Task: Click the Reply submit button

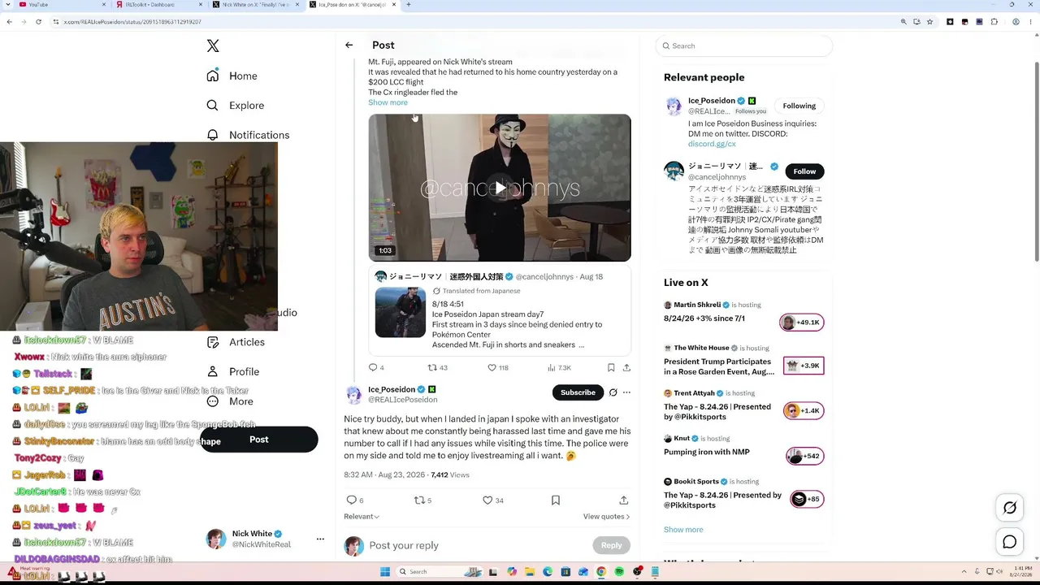Action: [611, 545]
